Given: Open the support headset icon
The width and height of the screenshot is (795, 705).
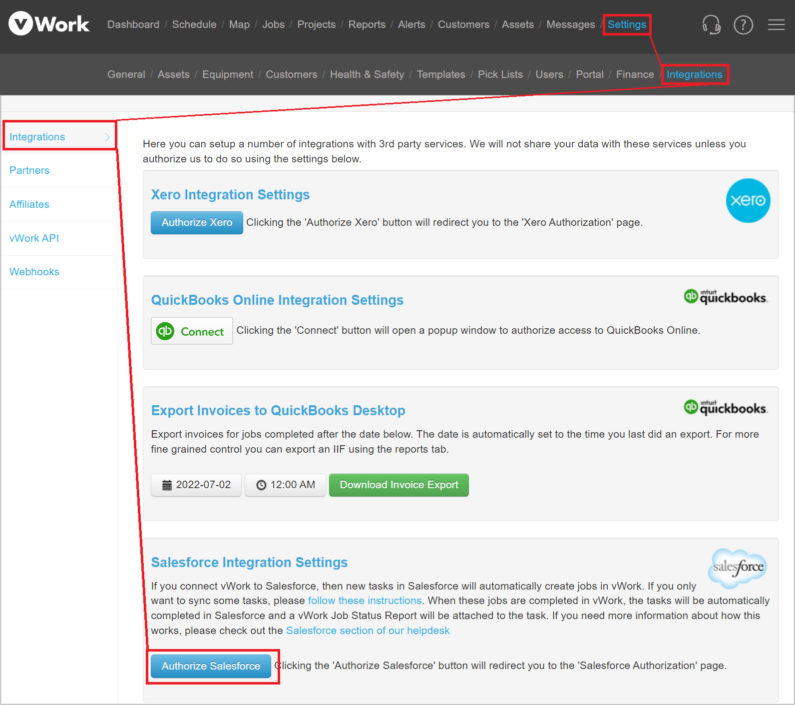Looking at the screenshot, I should (711, 24).
